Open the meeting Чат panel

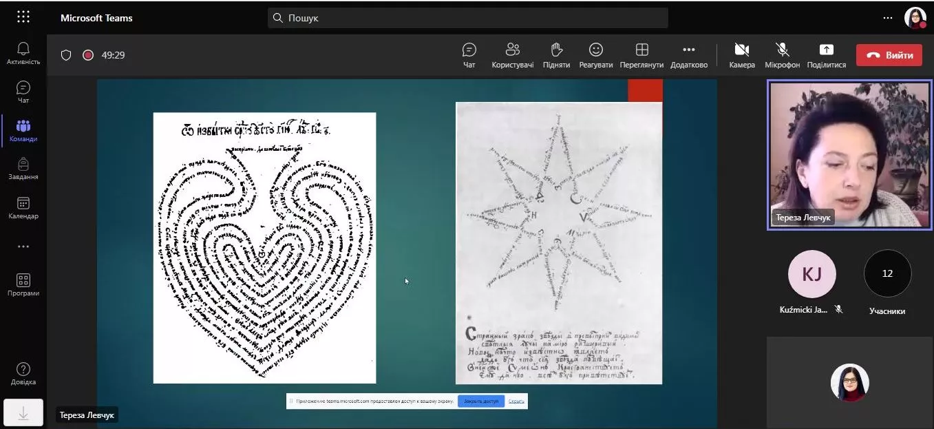tap(469, 55)
